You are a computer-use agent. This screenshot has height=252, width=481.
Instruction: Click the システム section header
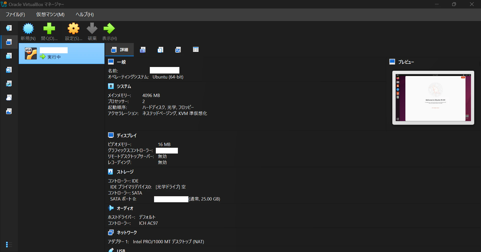coord(124,86)
